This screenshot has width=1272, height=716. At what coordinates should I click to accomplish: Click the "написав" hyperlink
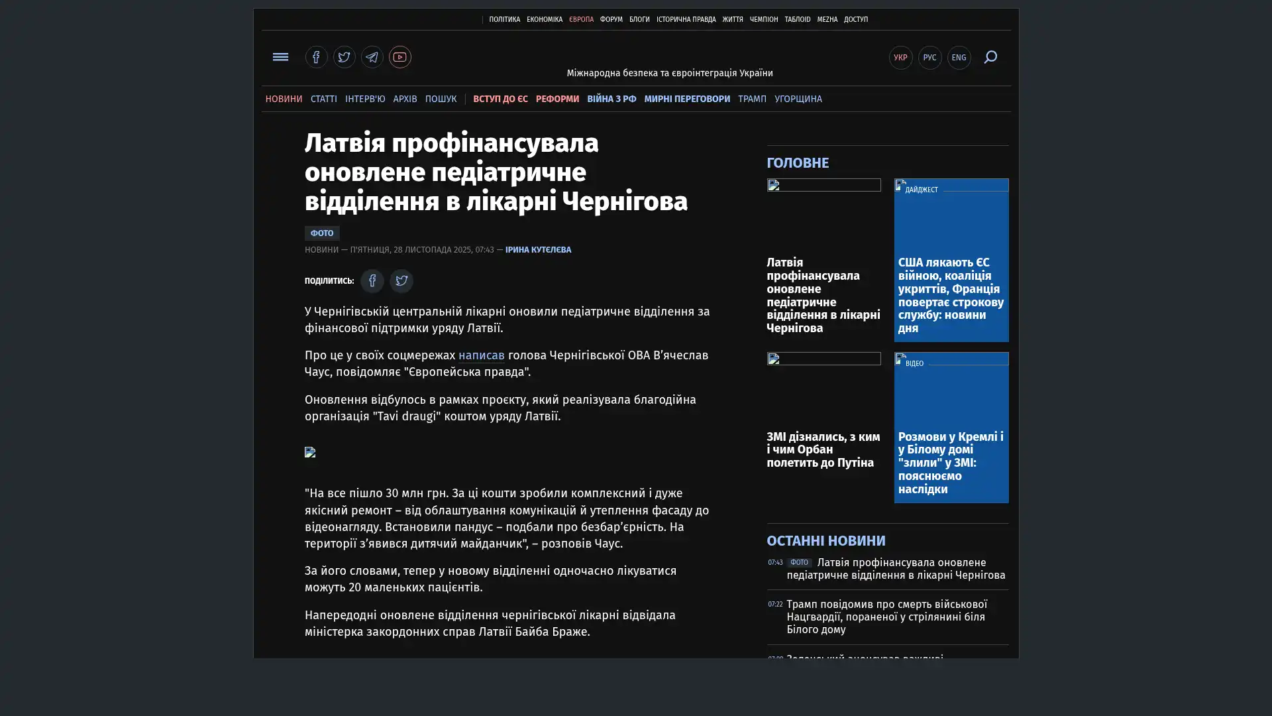481,355
